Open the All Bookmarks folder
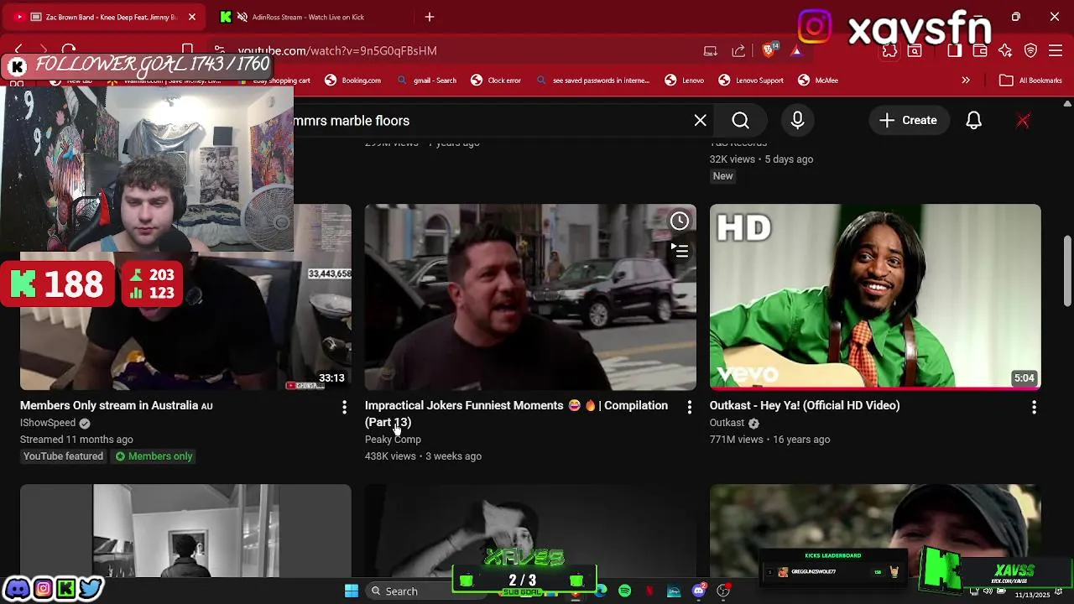The height and width of the screenshot is (604, 1074). (1031, 81)
